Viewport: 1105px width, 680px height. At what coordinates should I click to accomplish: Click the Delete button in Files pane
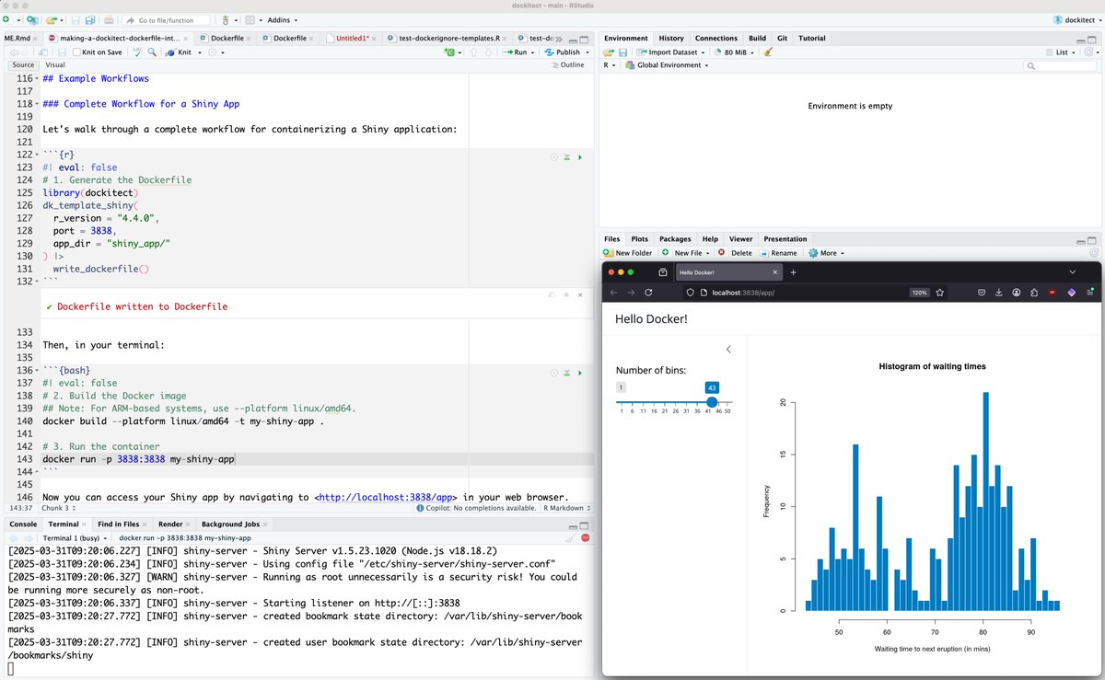(x=735, y=252)
